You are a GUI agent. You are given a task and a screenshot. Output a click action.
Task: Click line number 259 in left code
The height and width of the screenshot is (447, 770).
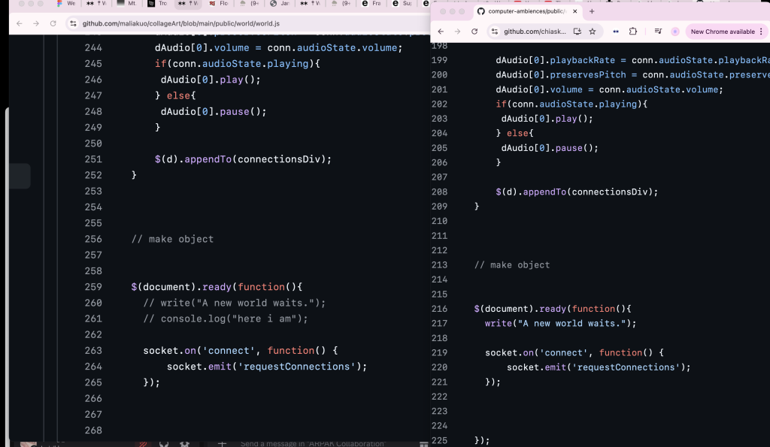93,287
